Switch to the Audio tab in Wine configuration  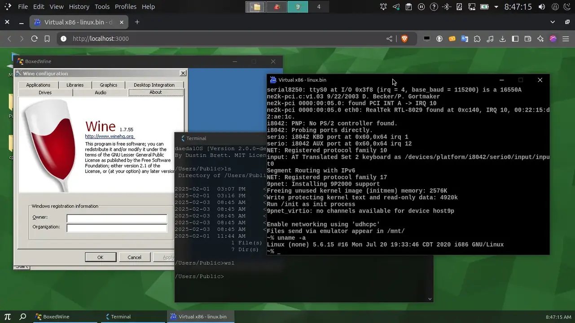pyautogui.click(x=101, y=92)
